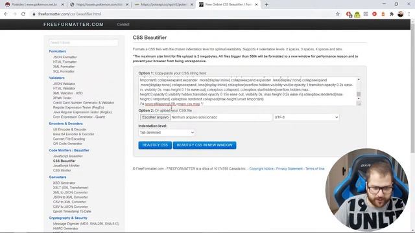Open Url Encoder & Decoder link
Screen dimensions: 415x233
pyautogui.click(x=69, y=129)
